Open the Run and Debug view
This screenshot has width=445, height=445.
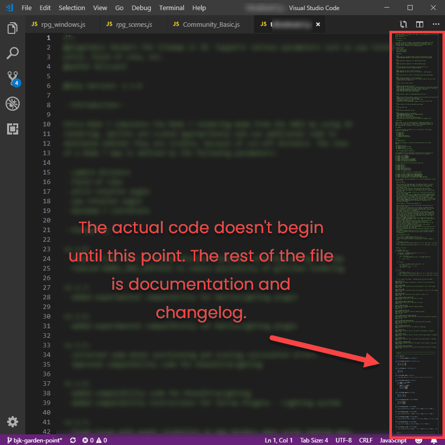point(12,104)
